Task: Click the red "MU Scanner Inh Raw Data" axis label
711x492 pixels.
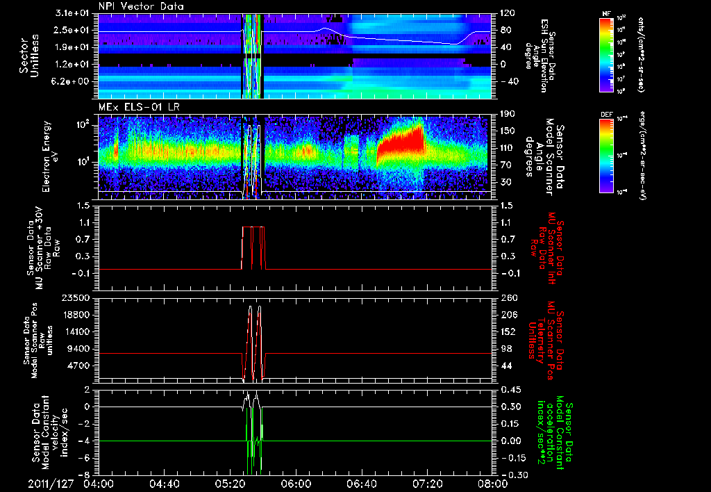Action: click(546, 248)
